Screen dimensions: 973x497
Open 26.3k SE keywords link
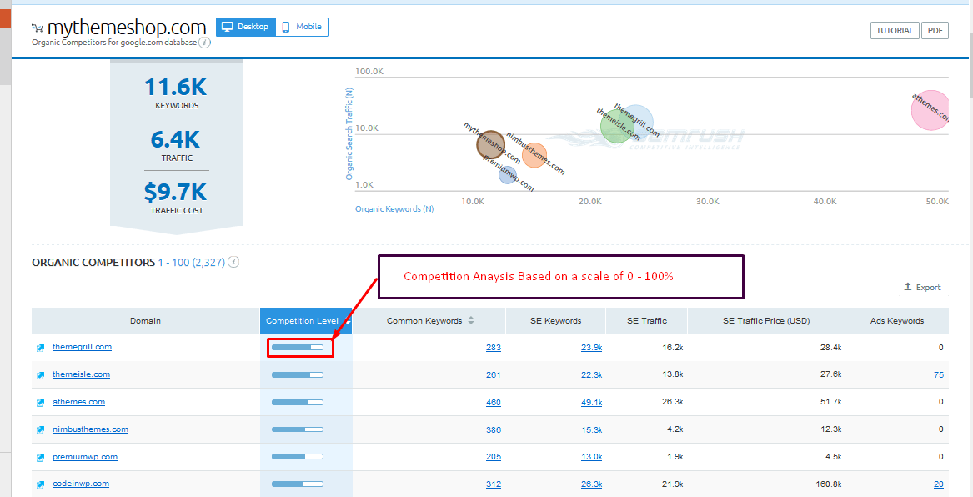tap(591, 484)
